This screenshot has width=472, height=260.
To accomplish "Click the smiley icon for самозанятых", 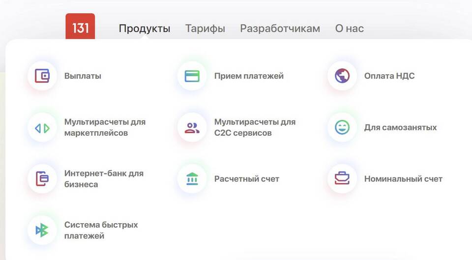I will [x=342, y=128].
